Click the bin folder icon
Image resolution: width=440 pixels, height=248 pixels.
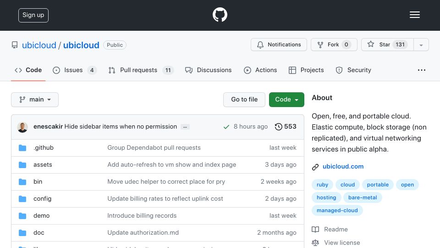[x=22, y=182]
